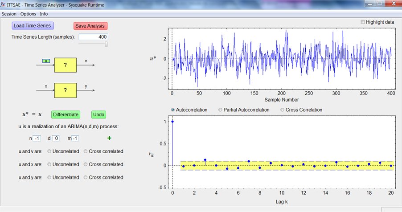This screenshot has width=402, height=212.
Task: Close the ITTSAE window
Action: [x=394, y=4]
